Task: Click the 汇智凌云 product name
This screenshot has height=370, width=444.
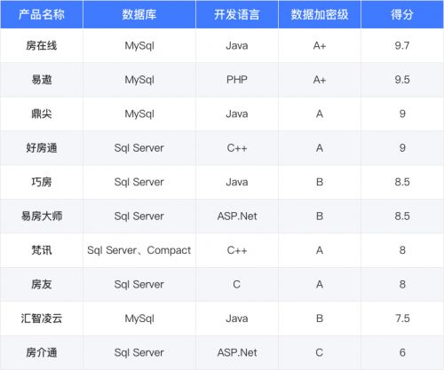Action: click(42, 319)
